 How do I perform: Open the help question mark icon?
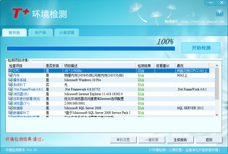pyautogui.click(x=219, y=13)
